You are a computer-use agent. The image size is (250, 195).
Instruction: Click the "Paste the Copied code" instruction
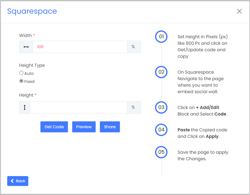click(202, 133)
